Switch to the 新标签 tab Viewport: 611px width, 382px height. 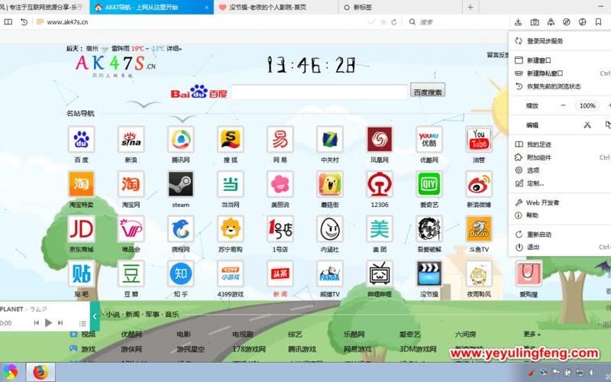coord(399,7)
